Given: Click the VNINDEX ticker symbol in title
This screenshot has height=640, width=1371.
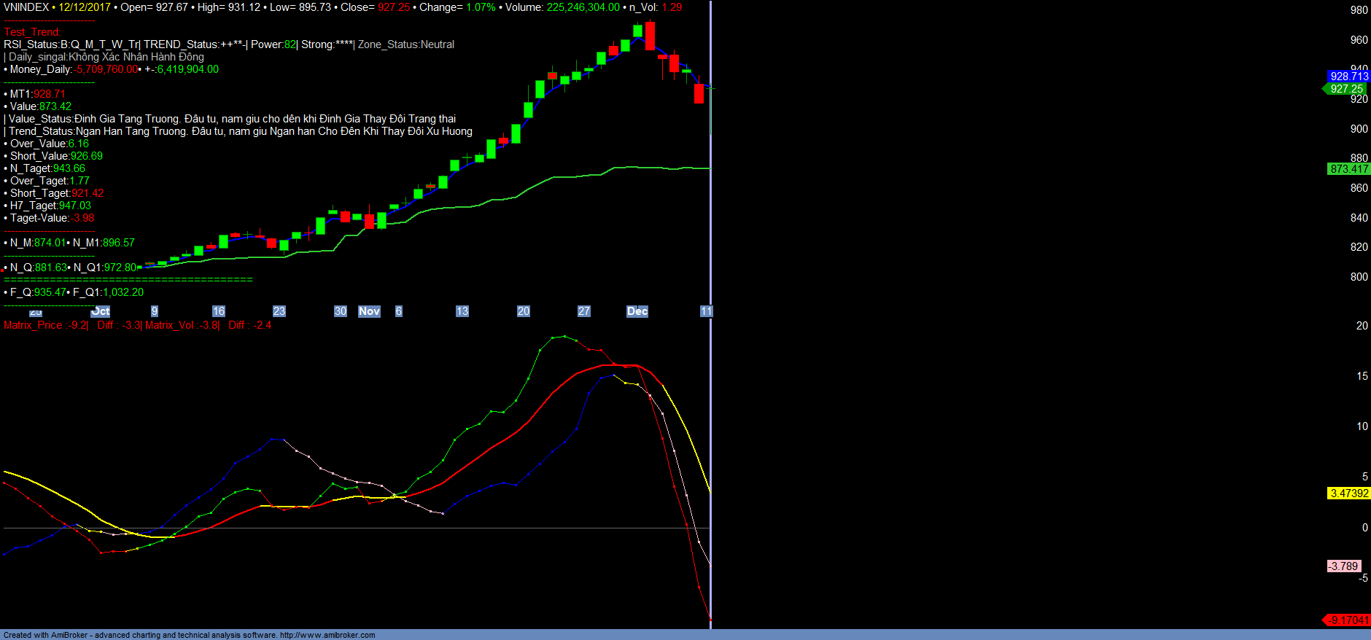Looking at the screenshot, I should [x=26, y=7].
